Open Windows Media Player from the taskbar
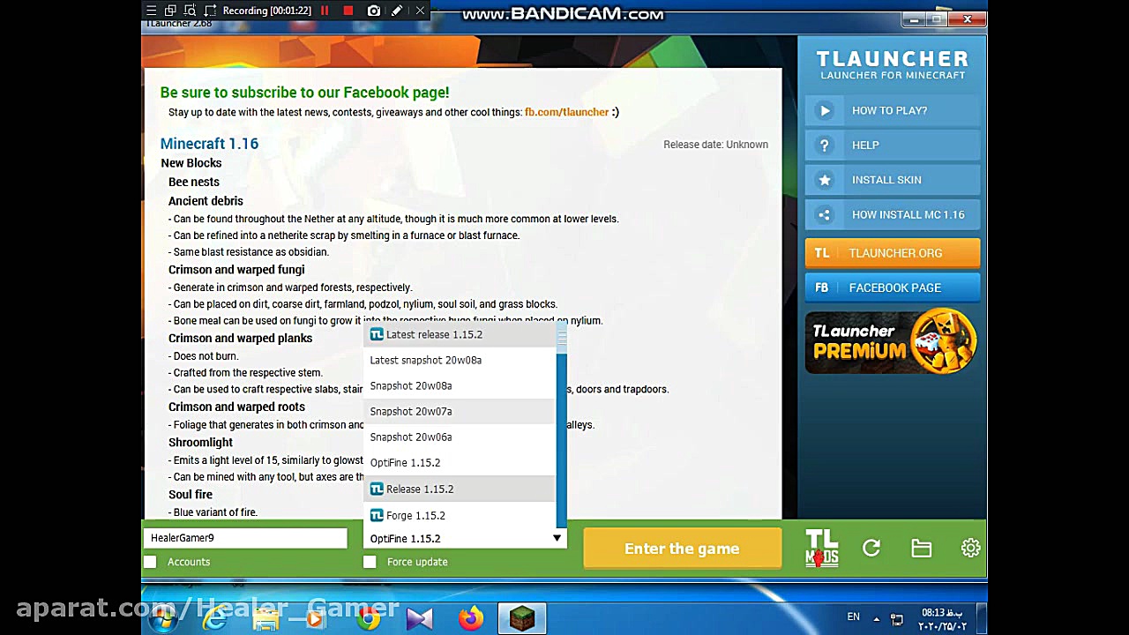1129x635 pixels. coord(315,618)
